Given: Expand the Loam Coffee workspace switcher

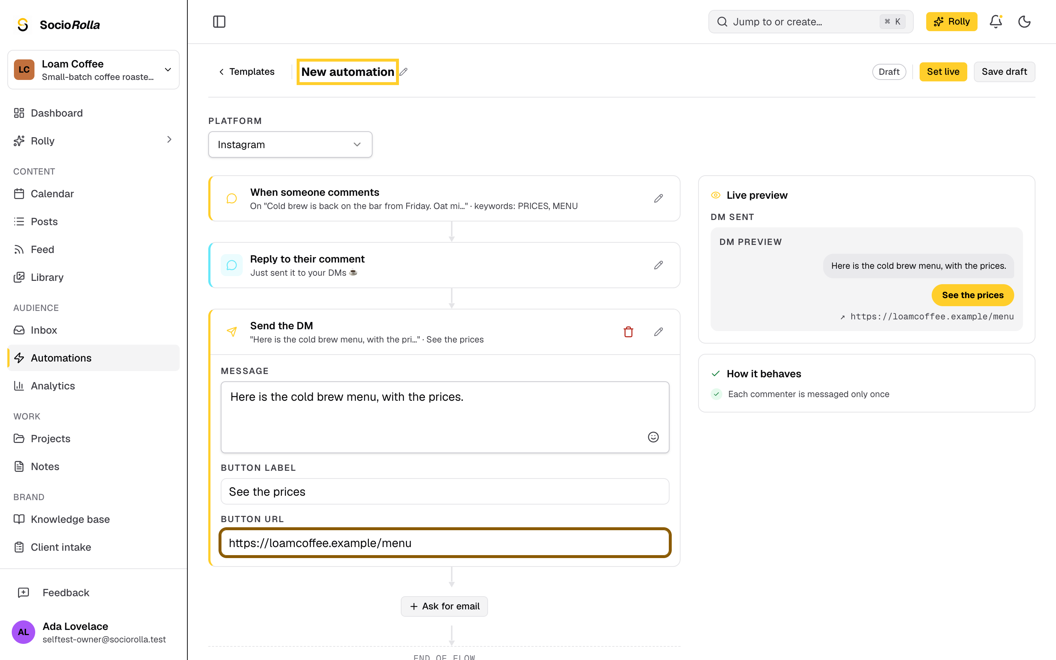Looking at the screenshot, I should [93, 70].
